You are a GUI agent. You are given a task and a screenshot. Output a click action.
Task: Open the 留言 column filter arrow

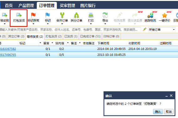coord(52,43)
